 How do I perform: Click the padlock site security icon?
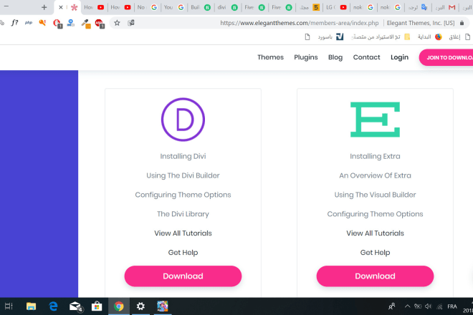pos(462,23)
